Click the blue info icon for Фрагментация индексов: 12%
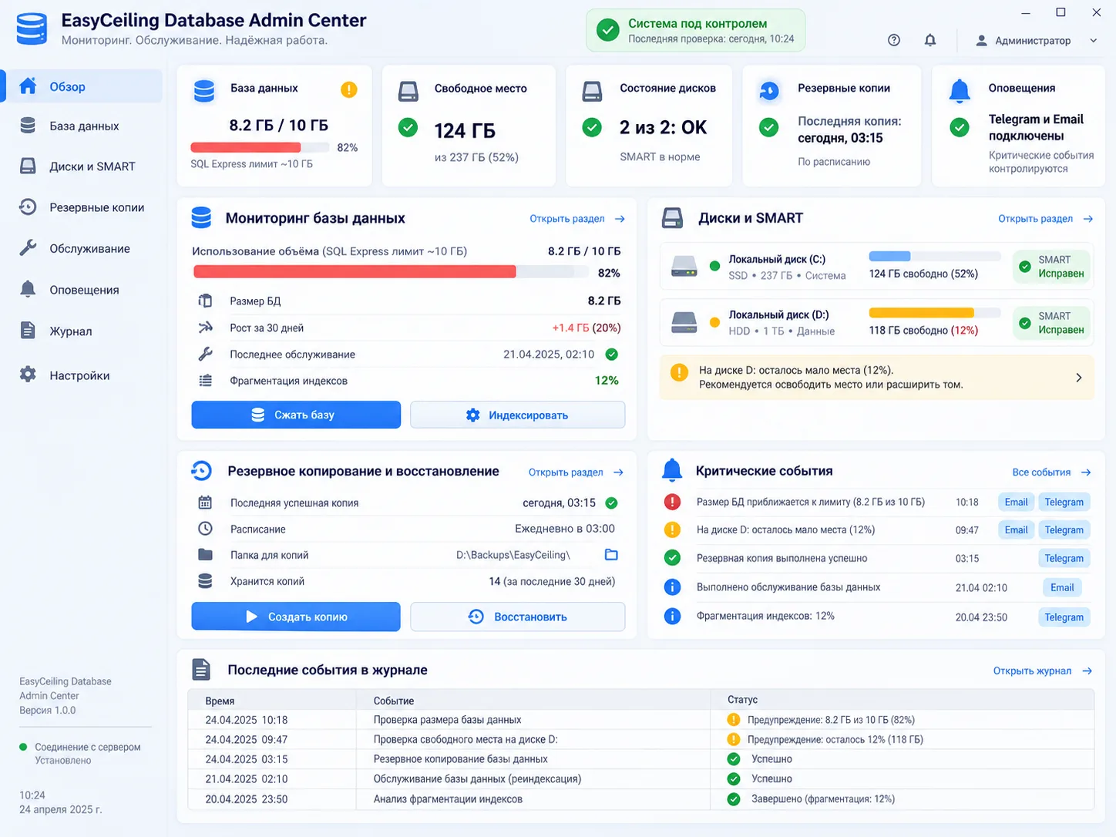The image size is (1116, 837). pyautogui.click(x=672, y=617)
